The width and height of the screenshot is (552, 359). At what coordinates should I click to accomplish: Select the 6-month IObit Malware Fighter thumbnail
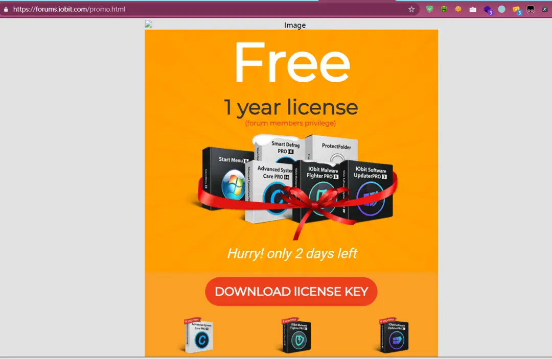[296, 336]
